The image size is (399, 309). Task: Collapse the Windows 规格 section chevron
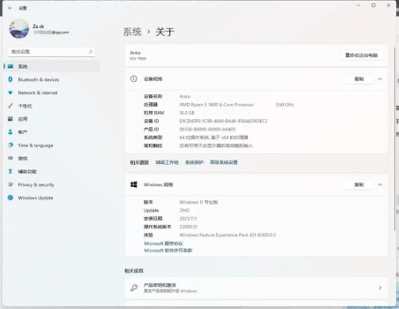tap(380, 185)
